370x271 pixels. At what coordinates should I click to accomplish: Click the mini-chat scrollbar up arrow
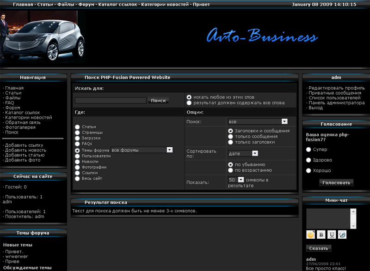[x=353, y=211]
